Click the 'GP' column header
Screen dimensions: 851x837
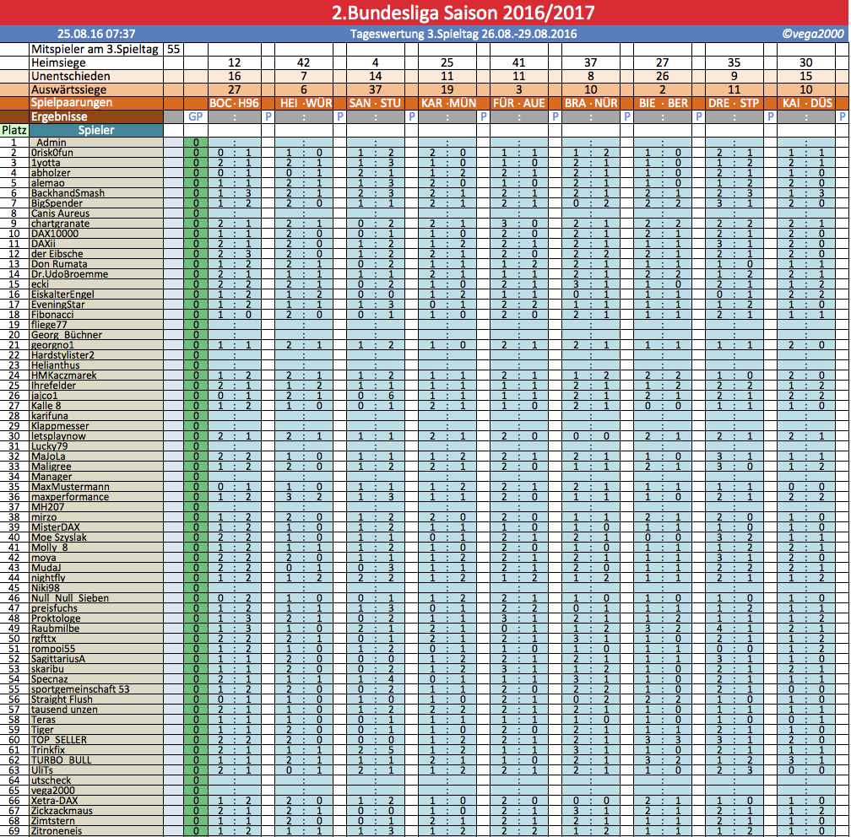[x=195, y=116]
